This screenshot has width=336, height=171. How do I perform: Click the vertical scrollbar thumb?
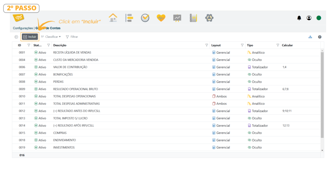tap(322, 95)
